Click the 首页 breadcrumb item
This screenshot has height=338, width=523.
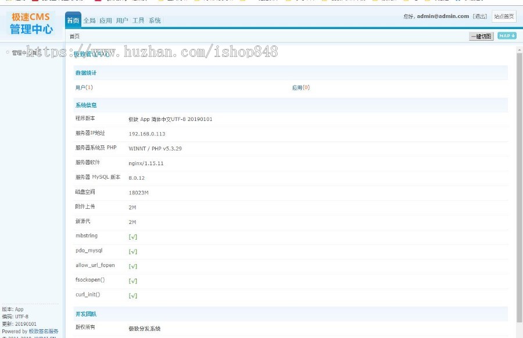[x=74, y=36]
